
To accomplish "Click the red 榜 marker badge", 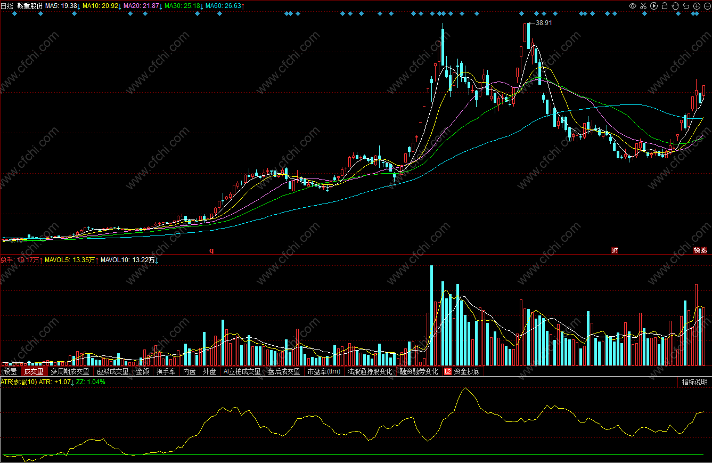I will click(697, 250).
